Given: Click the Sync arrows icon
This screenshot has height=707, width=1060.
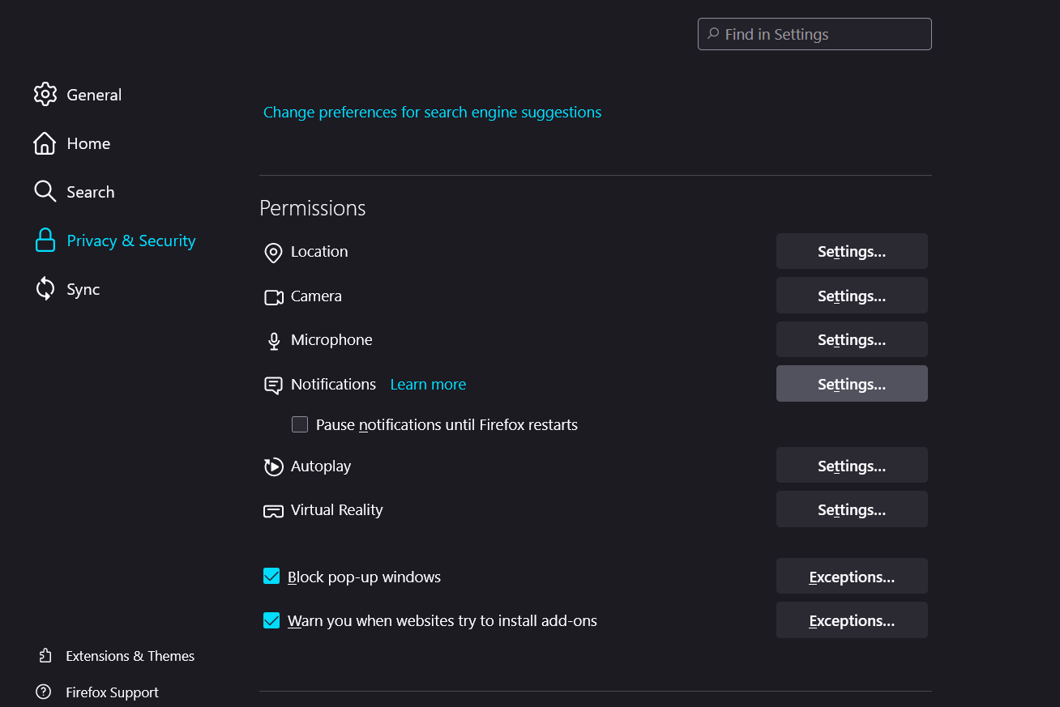Looking at the screenshot, I should click(45, 289).
